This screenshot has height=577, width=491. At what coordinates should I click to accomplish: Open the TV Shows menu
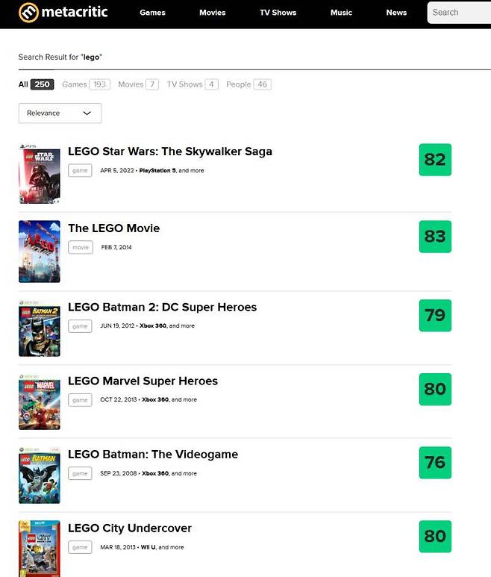[x=278, y=13]
